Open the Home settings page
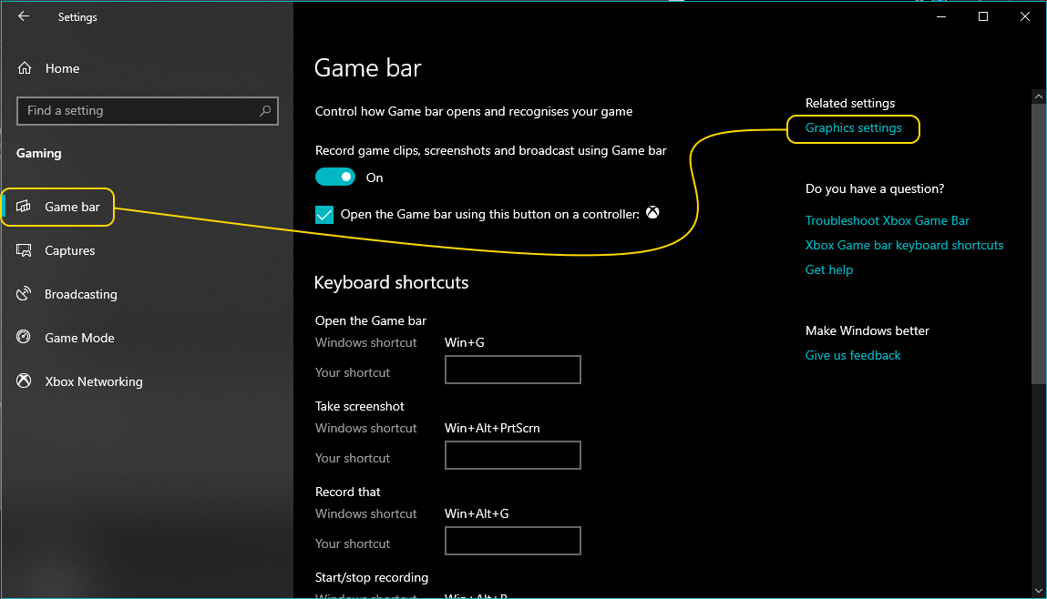 62,68
